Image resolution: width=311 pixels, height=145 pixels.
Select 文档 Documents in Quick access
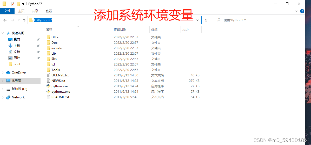coord(17,52)
